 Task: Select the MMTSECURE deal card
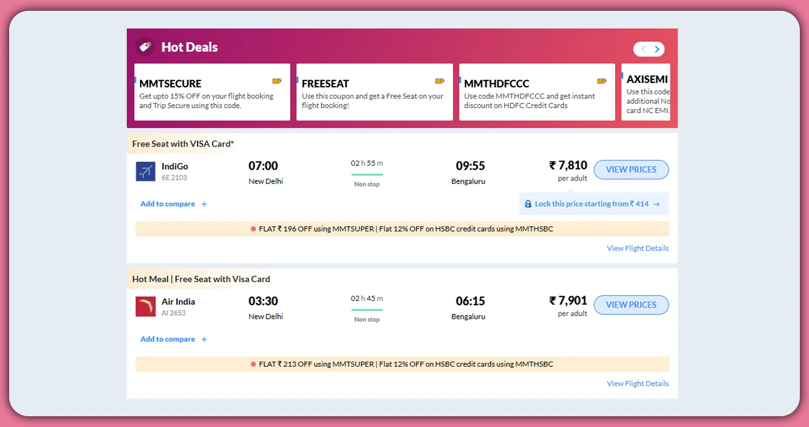coord(212,92)
